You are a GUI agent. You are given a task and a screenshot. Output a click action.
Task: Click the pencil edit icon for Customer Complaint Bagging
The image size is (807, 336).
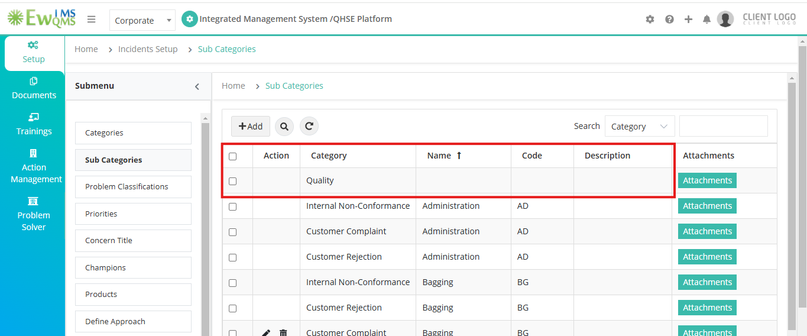tap(266, 333)
